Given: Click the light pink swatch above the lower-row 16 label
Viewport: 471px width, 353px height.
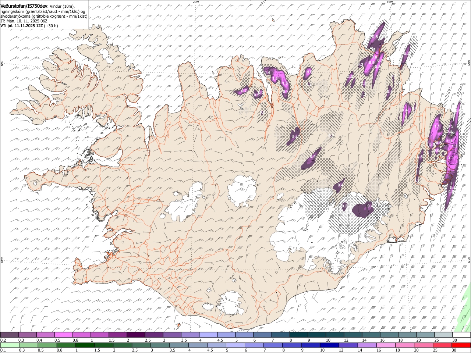Looking at the screenshot, I should 386,345.
